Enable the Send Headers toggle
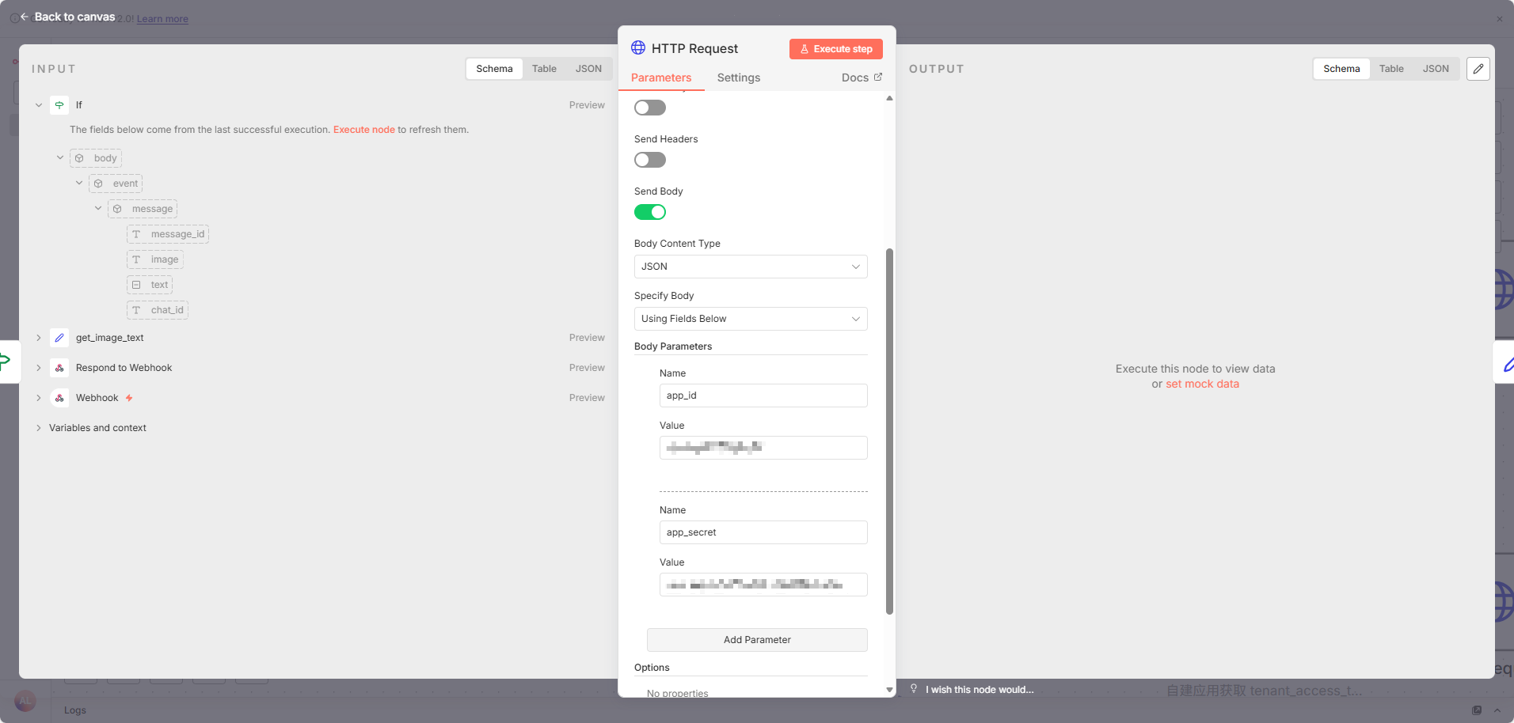This screenshot has width=1514, height=723. coord(649,160)
